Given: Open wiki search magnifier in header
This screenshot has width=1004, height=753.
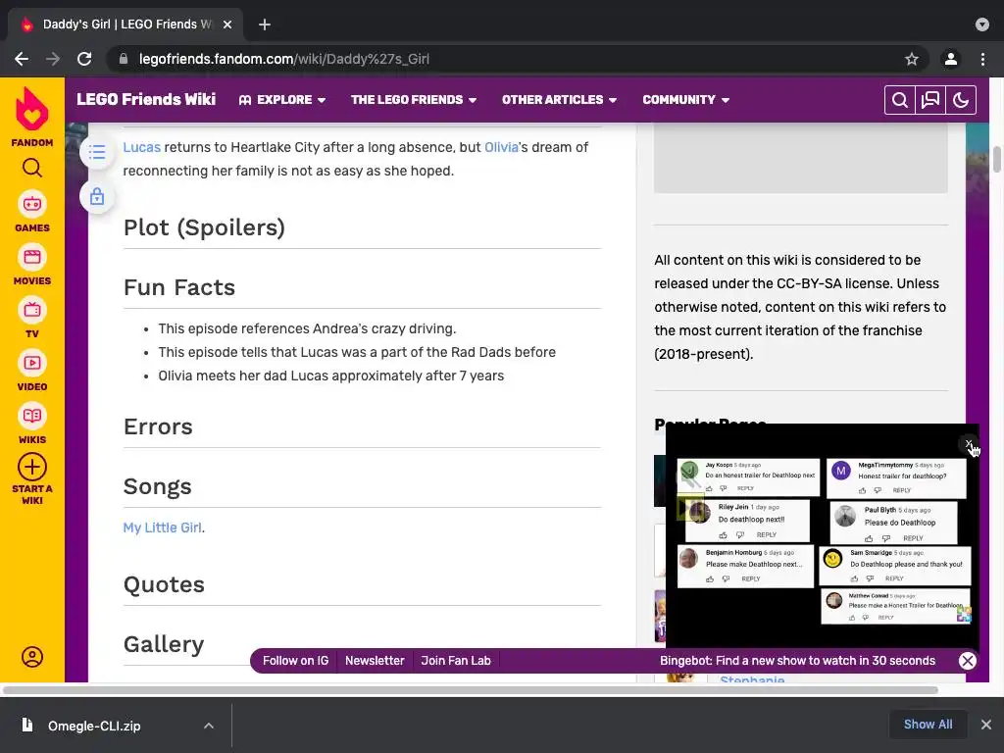Looking at the screenshot, I should coord(900,100).
